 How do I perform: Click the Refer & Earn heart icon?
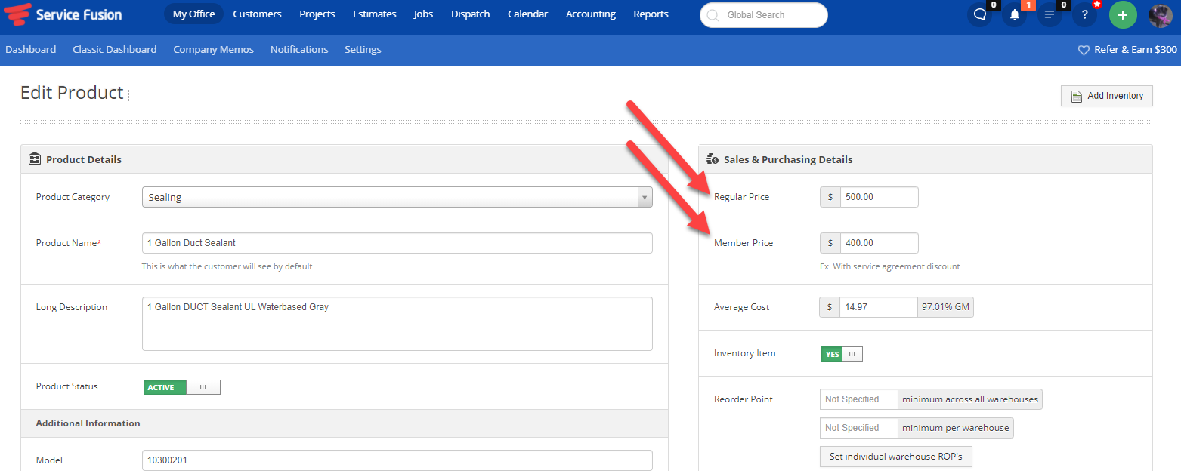(x=1083, y=50)
